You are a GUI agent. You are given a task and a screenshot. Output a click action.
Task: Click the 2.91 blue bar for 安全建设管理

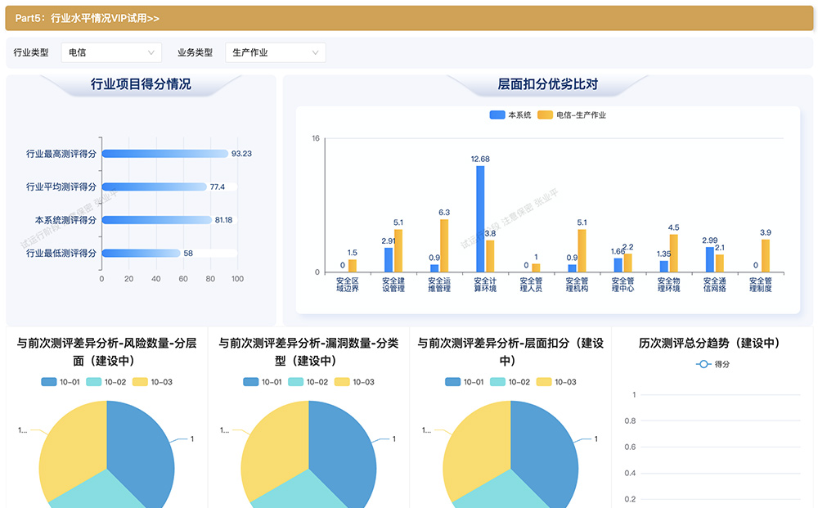tap(389, 260)
